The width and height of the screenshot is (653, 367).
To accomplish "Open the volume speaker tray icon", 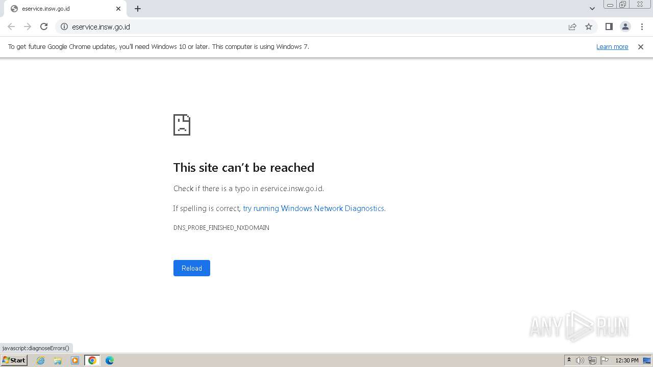I will tap(580, 360).
